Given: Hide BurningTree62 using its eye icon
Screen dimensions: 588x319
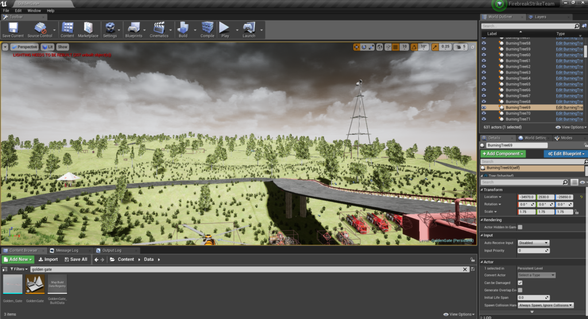Looking at the screenshot, I should coord(483,67).
